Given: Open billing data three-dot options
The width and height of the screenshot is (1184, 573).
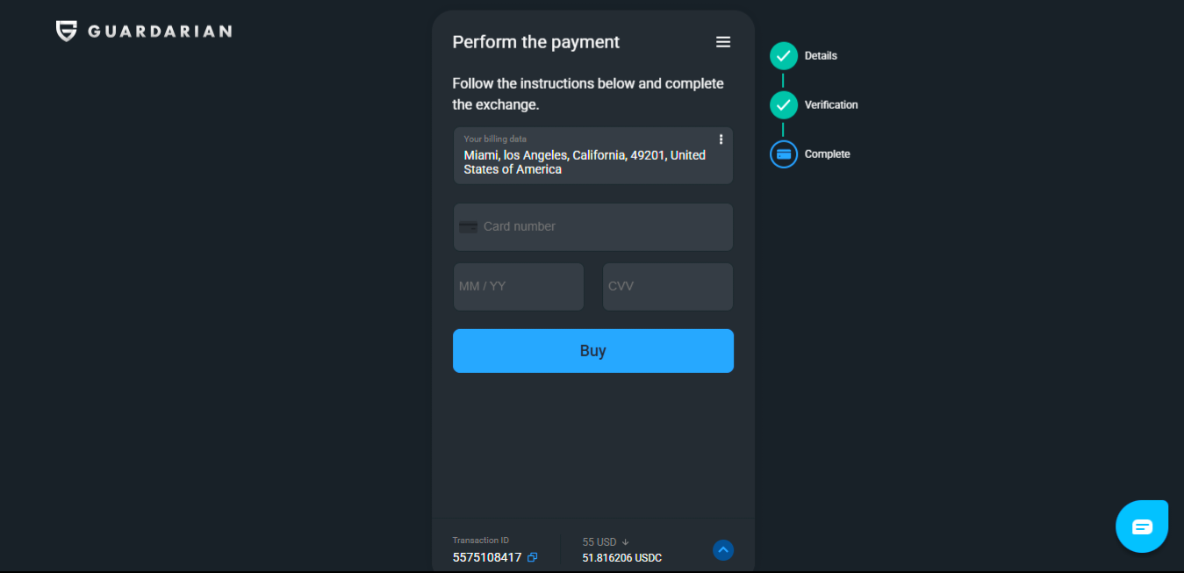Looking at the screenshot, I should (x=721, y=140).
